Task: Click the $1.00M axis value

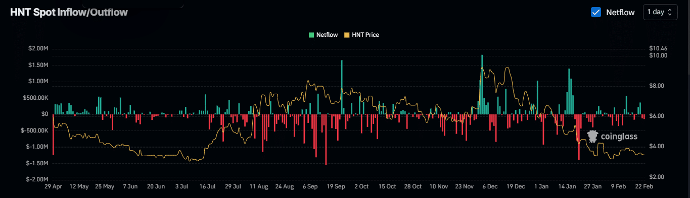Action: click(x=39, y=81)
